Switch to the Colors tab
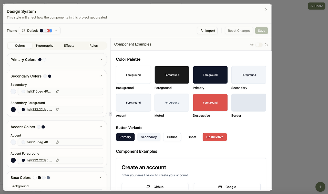The width and height of the screenshot is (328, 194). click(20, 46)
